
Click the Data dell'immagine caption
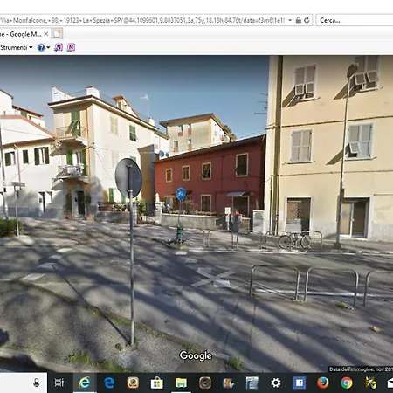361,369
